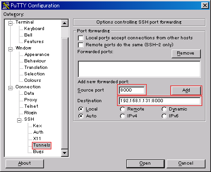Click the PuTTY icon in title bar
Viewport: 211px width, 172px height.
pyautogui.click(x=6, y=6)
